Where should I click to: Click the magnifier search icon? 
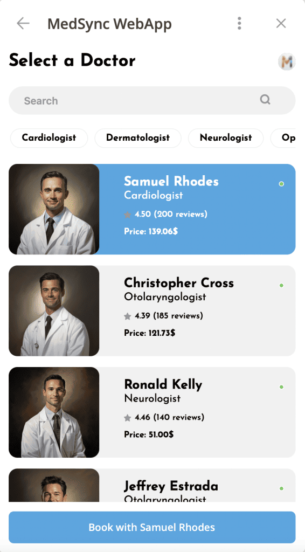coord(265,100)
